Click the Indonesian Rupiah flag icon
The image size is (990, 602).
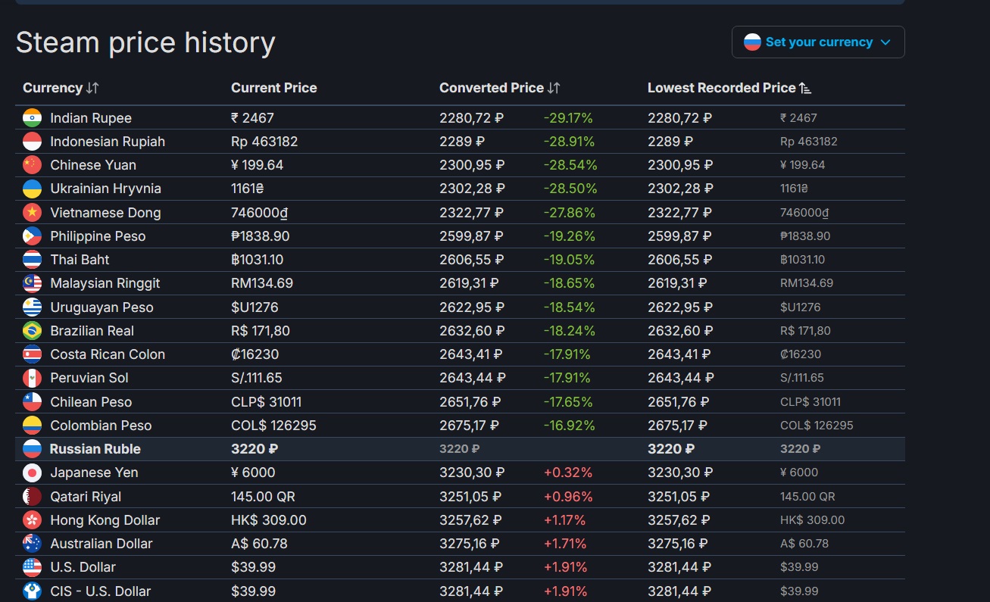[x=32, y=142]
